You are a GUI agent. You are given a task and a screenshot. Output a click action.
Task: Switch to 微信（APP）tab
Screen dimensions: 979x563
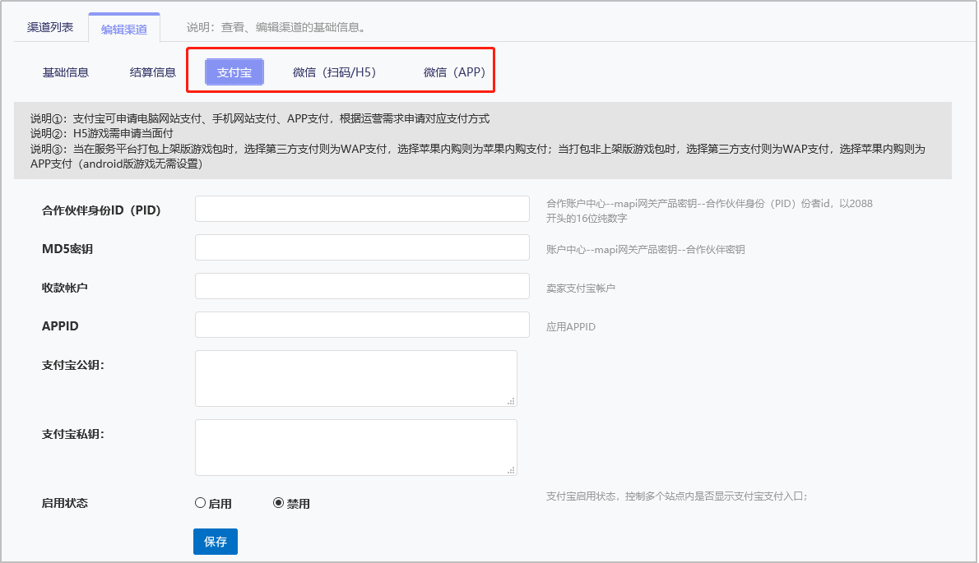[454, 72]
